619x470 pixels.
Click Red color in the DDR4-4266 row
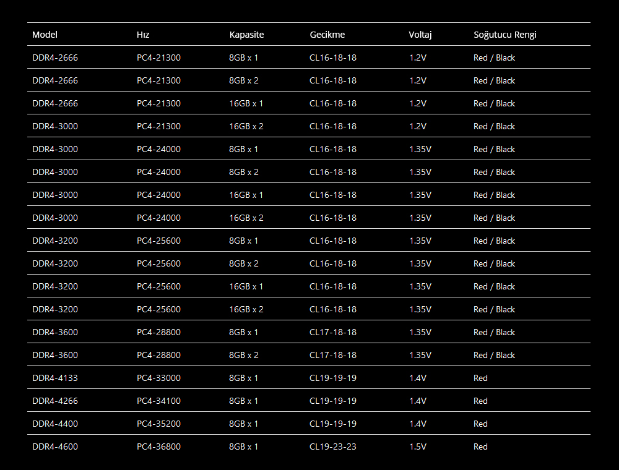click(480, 401)
